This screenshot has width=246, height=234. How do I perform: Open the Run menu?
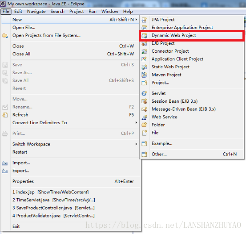93,12
